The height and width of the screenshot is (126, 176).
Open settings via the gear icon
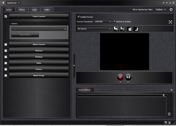click(171, 10)
